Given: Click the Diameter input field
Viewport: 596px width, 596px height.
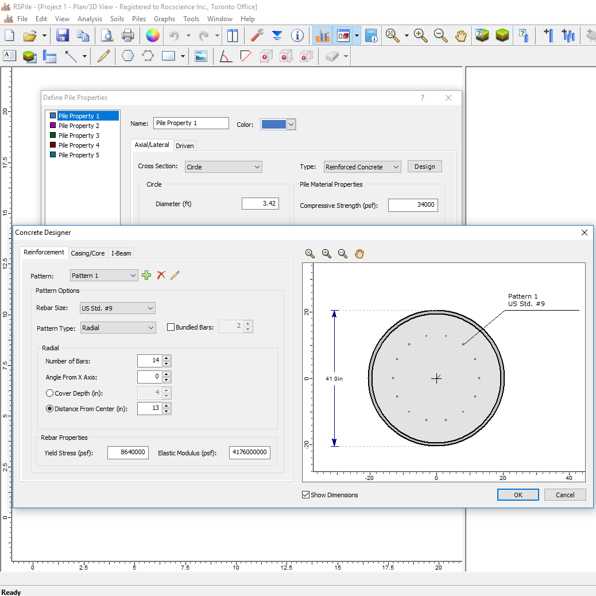Looking at the screenshot, I should [x=260, y=203].
